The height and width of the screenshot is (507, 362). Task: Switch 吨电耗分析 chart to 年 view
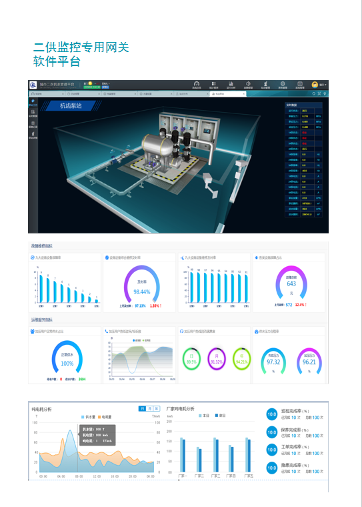coord(157,409)
